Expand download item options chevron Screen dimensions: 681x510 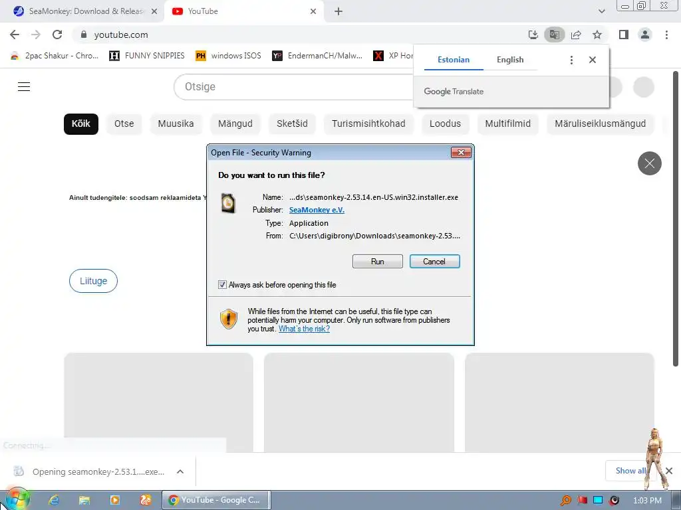(x=180, y=471)
